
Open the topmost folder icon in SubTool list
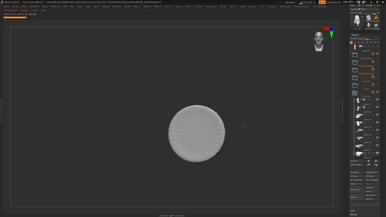[x=355, y=55]
